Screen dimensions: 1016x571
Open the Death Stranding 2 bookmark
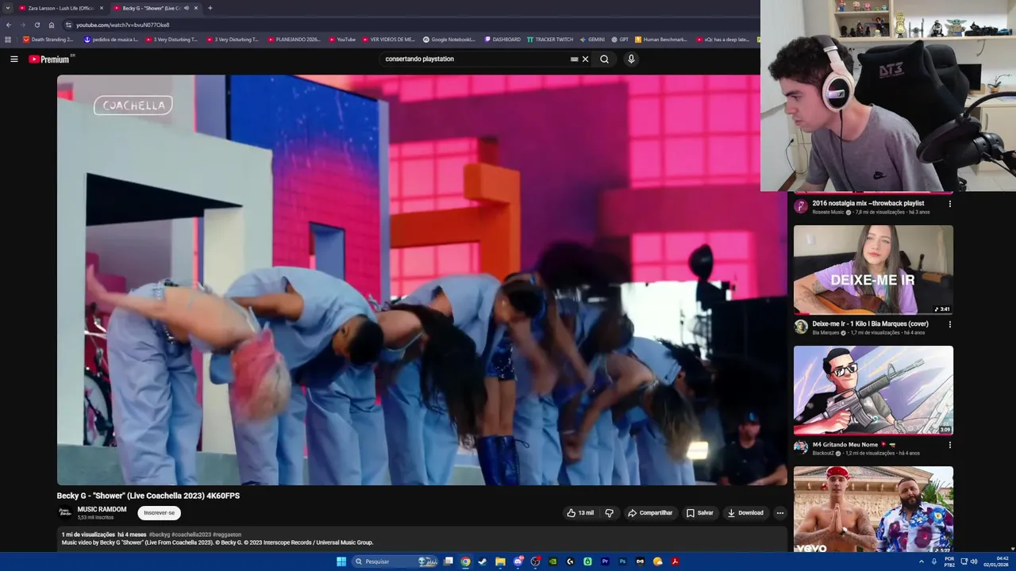pos(48,39)
